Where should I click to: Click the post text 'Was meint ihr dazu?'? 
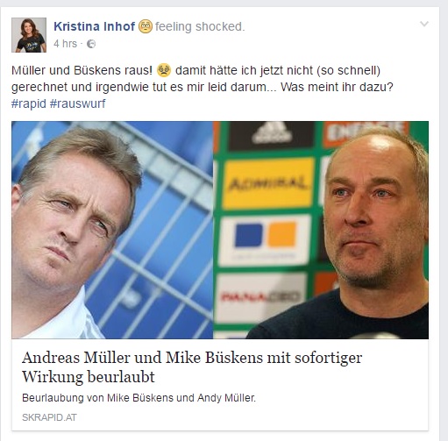click(x=337, y=87)
